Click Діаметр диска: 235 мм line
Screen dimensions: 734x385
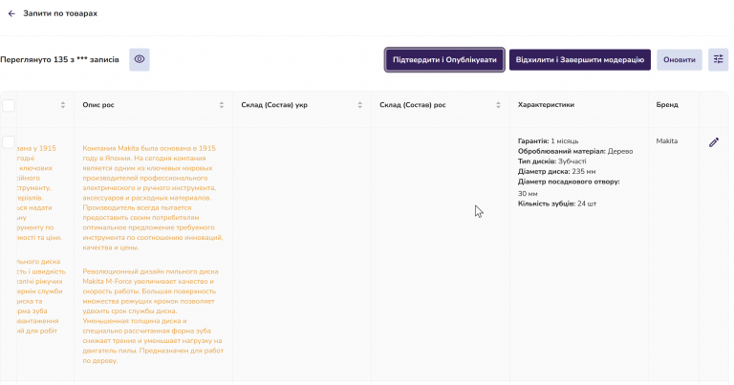click(556, 171)
